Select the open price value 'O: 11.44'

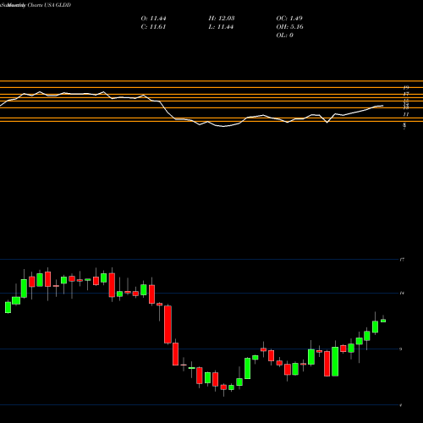tap(153, 19)
